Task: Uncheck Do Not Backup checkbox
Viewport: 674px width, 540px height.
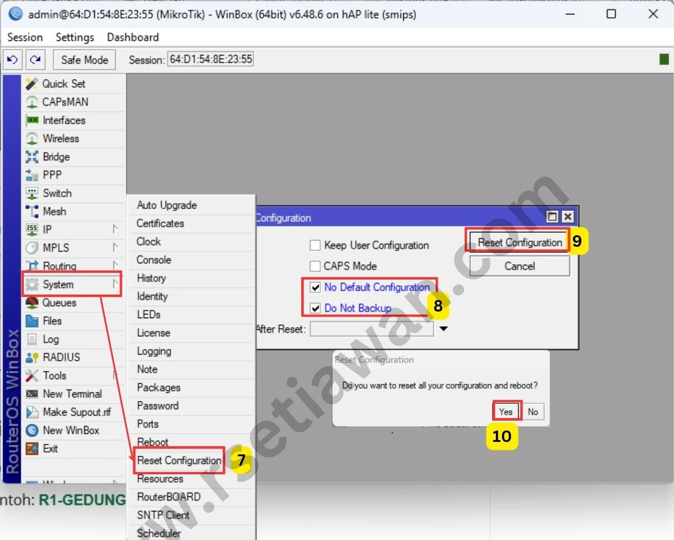Action: tap(315, 308)
